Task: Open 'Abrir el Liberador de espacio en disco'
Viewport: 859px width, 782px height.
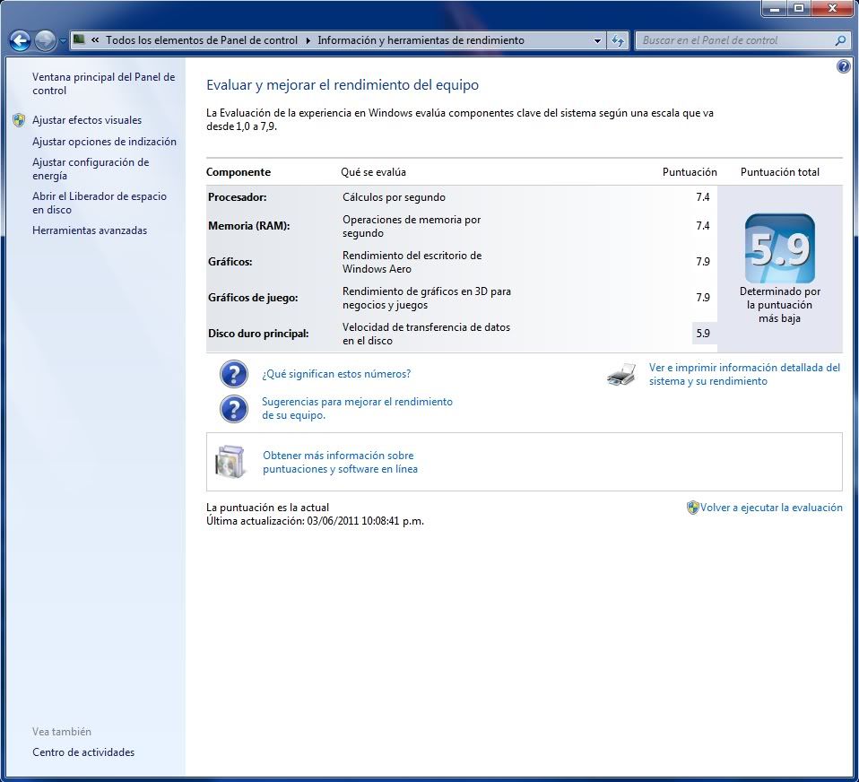Action: [x=100, y=203]
